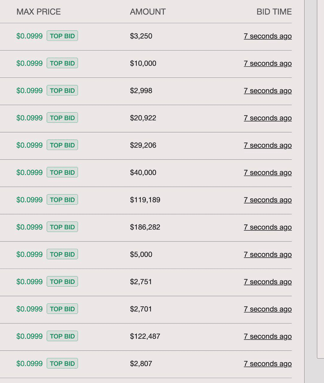324x383 pixels.
Task: Click the BID TIME column header
Action: coord(274,12)
